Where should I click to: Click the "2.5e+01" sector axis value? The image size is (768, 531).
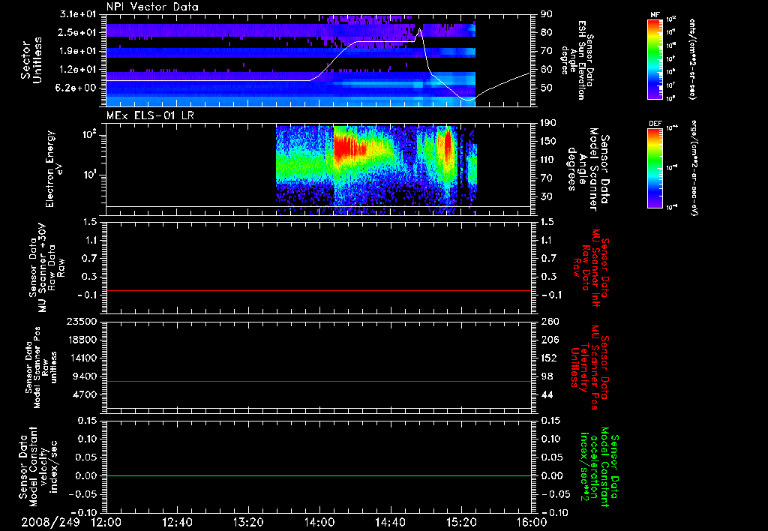tap(77, 32)
